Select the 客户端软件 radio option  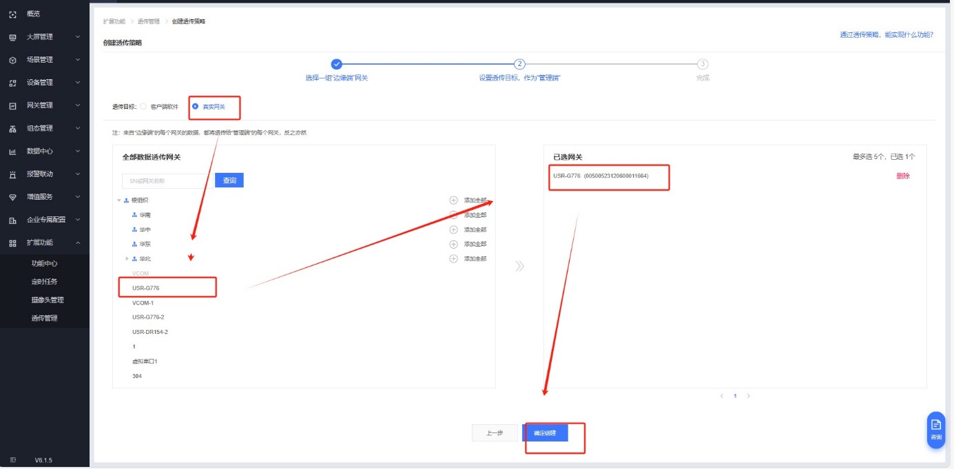[x=143, y=107]
